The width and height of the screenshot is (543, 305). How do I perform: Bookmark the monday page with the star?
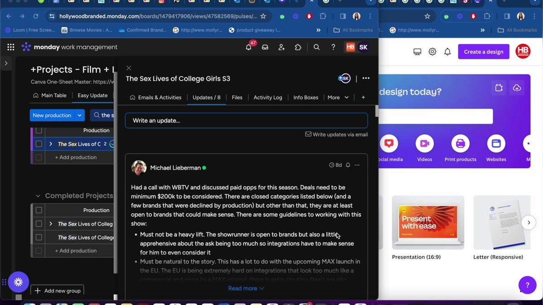click(263, 16)
